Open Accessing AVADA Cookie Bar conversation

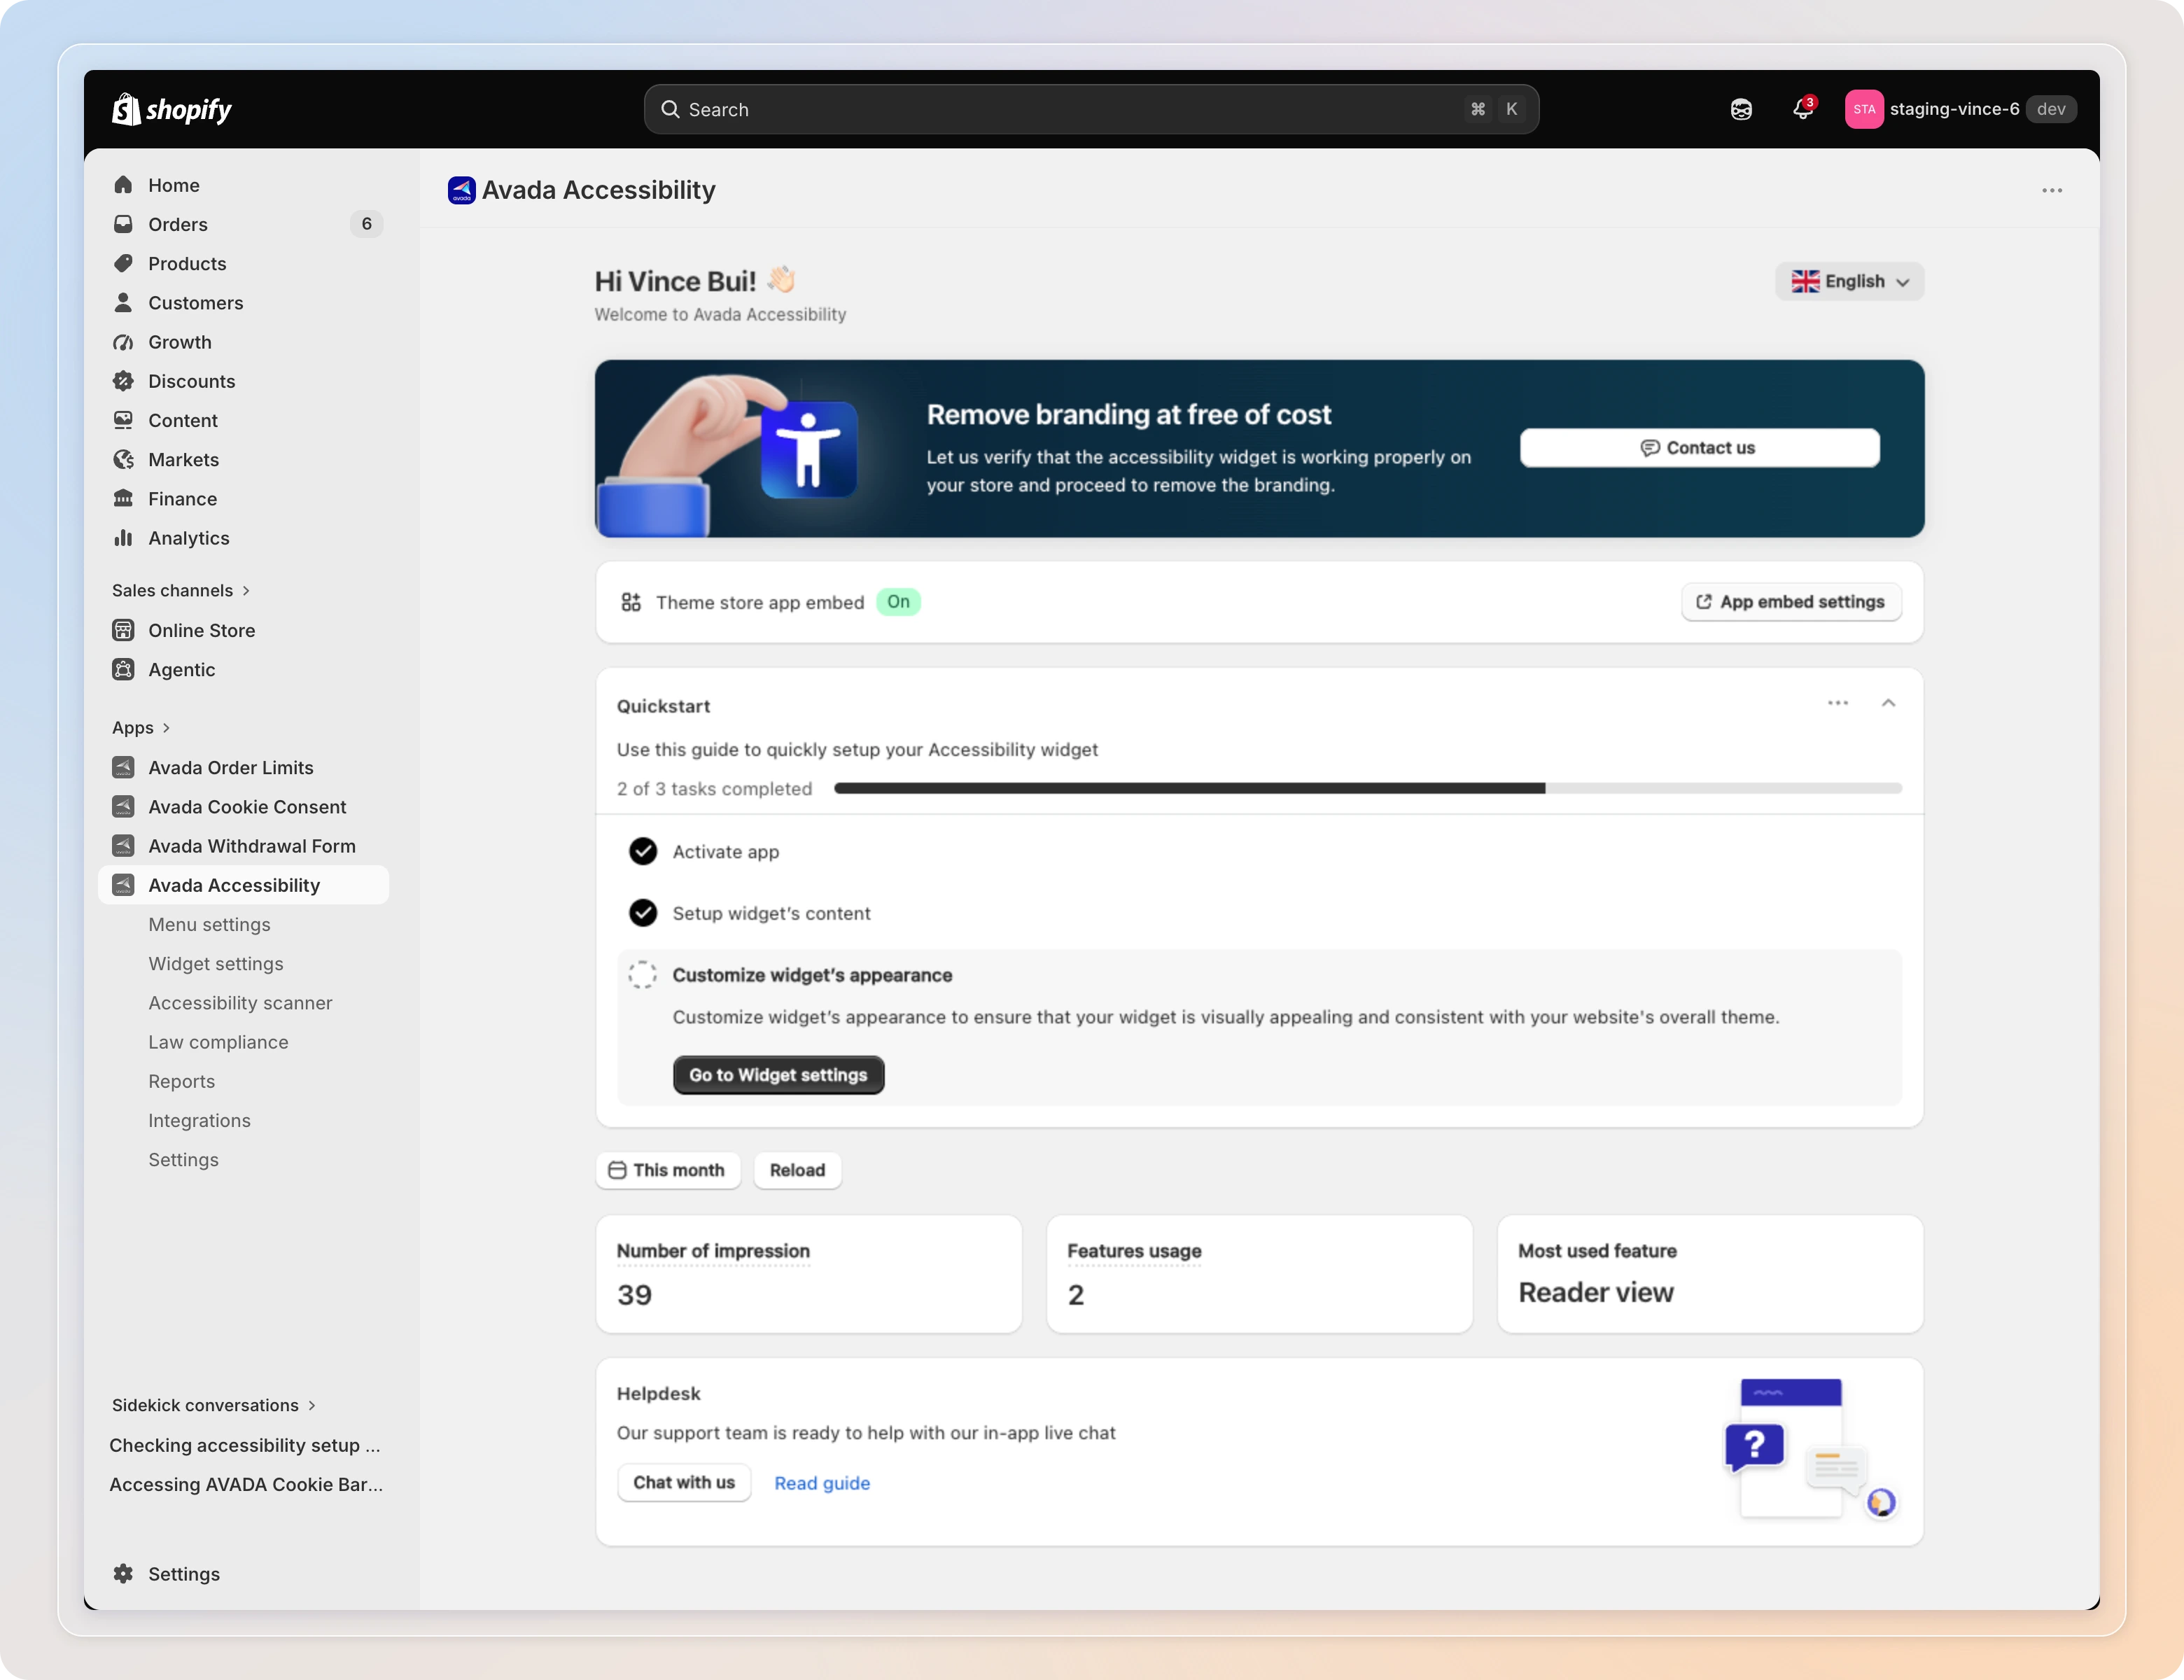[246, 1484]
